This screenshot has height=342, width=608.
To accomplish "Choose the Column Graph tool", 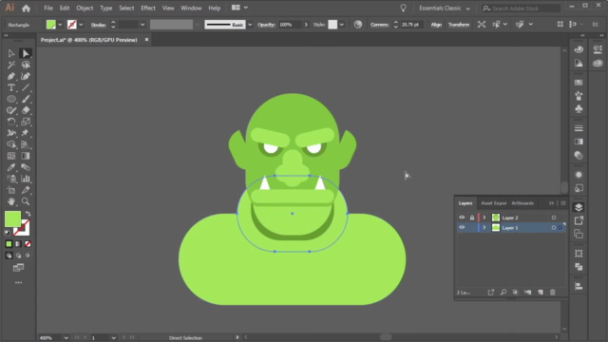I will tap(26, 179).
